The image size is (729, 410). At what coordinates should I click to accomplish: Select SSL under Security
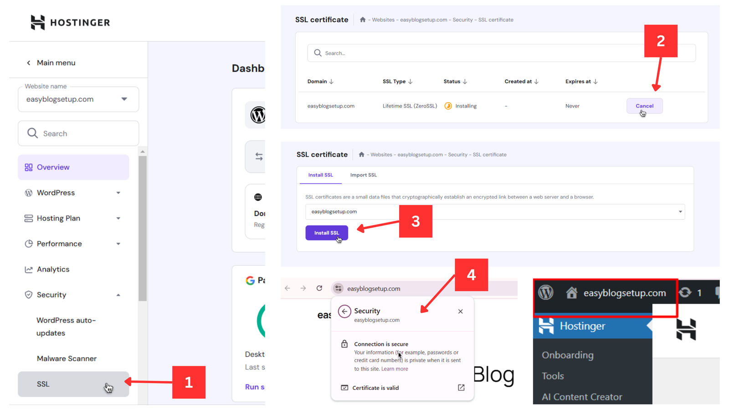73,384
